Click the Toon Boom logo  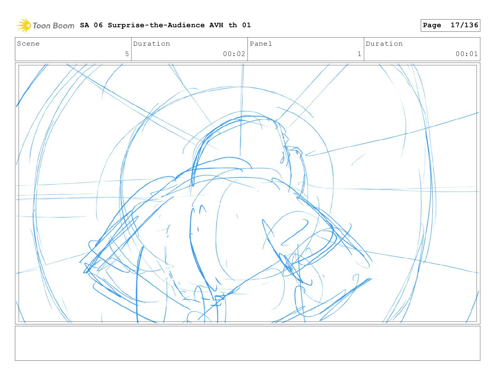[45, 25]
